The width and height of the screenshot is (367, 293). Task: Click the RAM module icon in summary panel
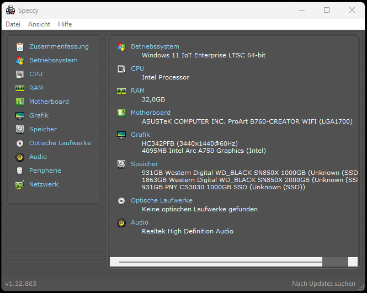pyautogui.click(x=121, y=91)
